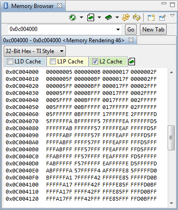Select address row 0x0C004020
This screenshot has height=210, width=178.
coord(22,86)
